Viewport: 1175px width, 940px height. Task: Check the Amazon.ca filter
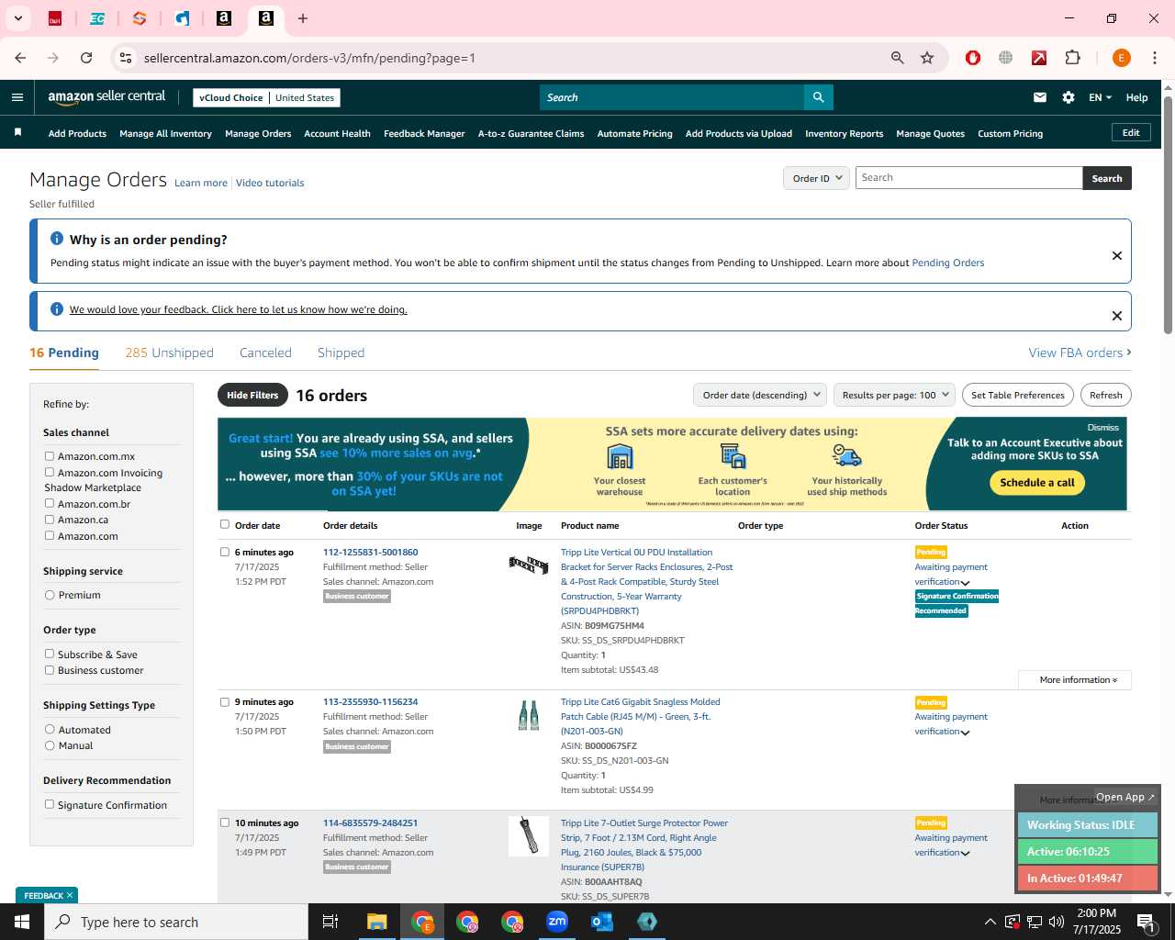pos(50,520)
